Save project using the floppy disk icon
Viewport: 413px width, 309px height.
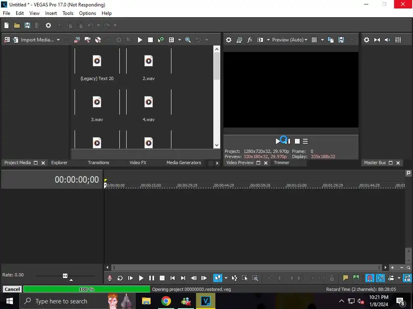[x=27, y=25]
